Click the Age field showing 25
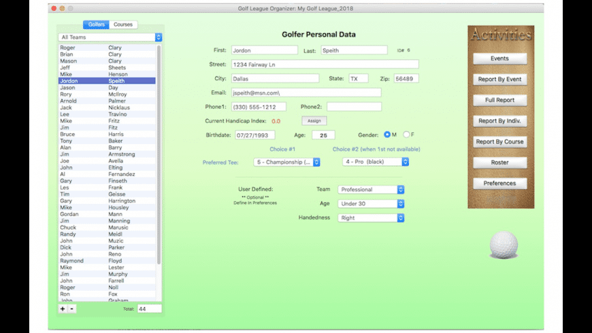Image resolution: width=592 pixels, height=333 pixels. pos(323,135)
